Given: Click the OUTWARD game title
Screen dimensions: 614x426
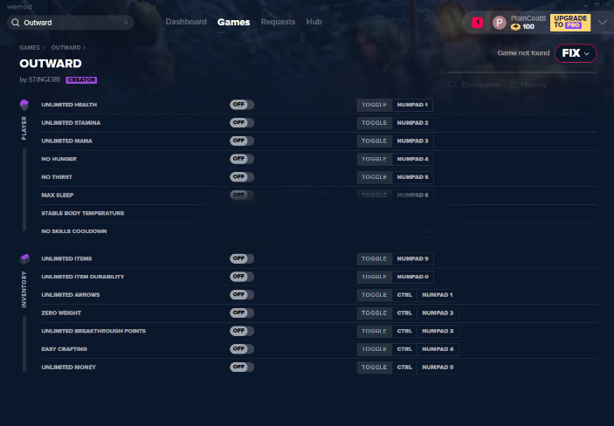Looking at the screenshot, I should 51,64.
